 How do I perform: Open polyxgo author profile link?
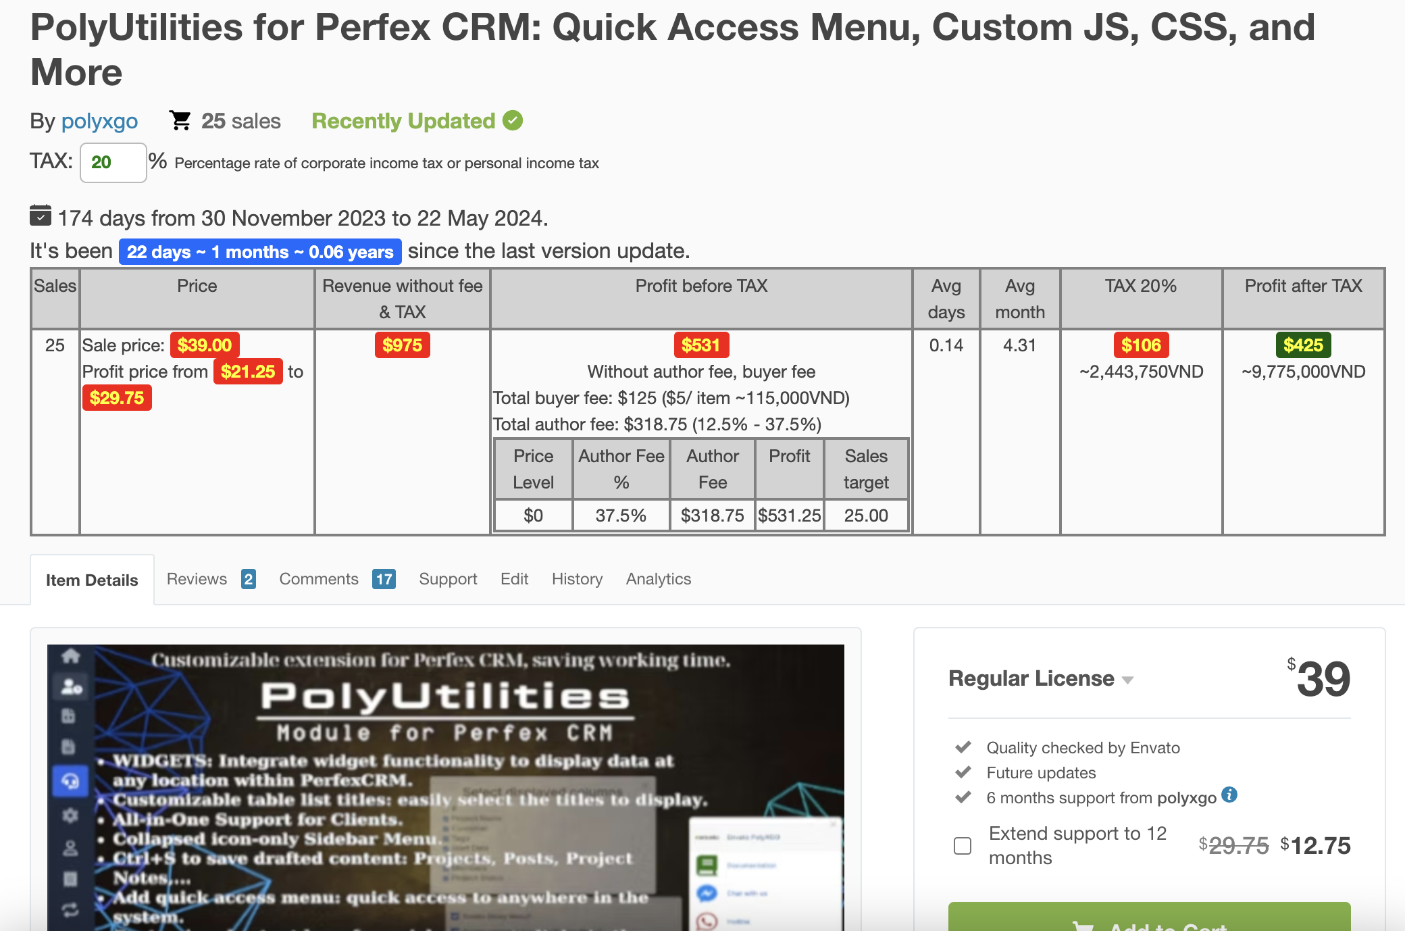pyautogui.click(x=99, y=121)
